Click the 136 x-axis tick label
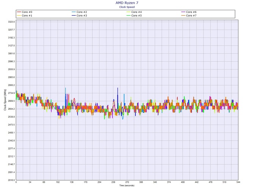The image size is (254, 190). click(x=72, y=182)
